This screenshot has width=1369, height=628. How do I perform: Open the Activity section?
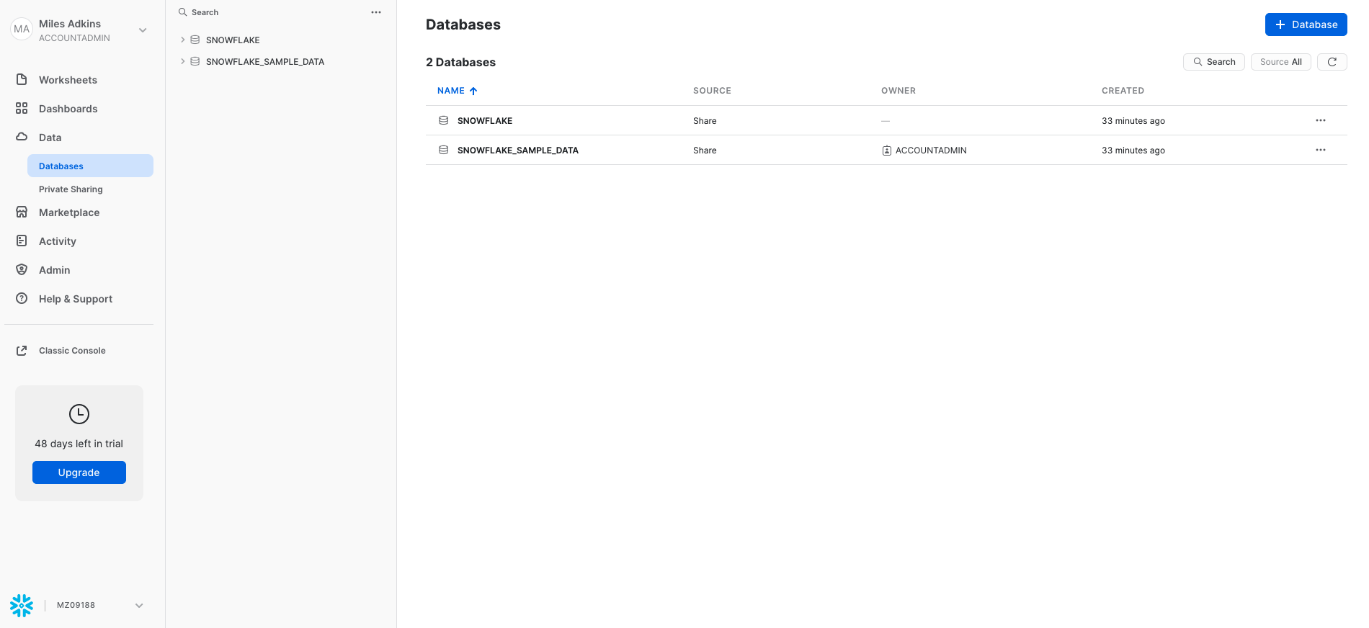pyautogui.click(x=58, y=241)
